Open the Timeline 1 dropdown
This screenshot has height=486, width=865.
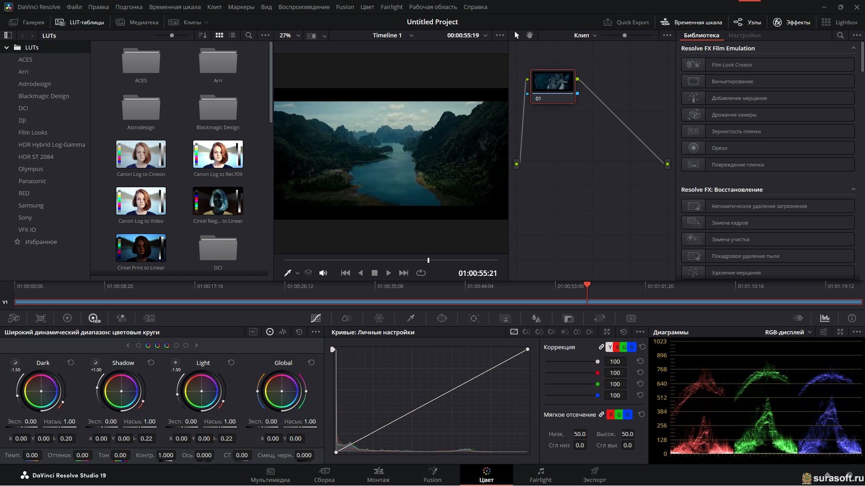tap(393, 35)
